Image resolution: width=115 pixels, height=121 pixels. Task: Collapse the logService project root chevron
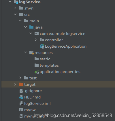click(10, 2)
